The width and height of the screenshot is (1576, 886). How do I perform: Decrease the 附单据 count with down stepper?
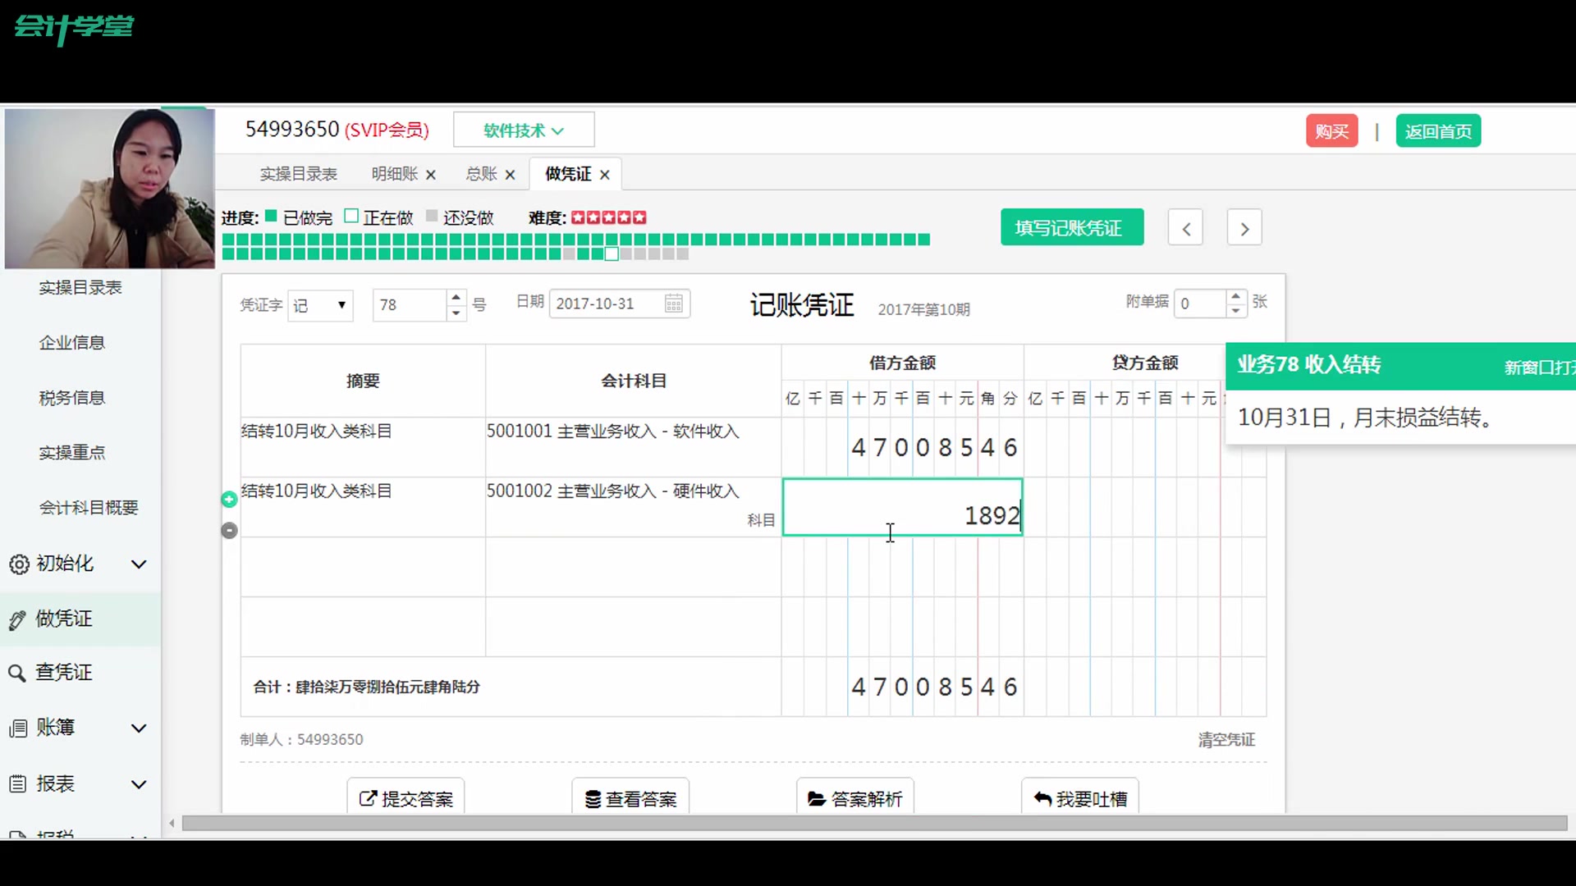point(1235,311)
